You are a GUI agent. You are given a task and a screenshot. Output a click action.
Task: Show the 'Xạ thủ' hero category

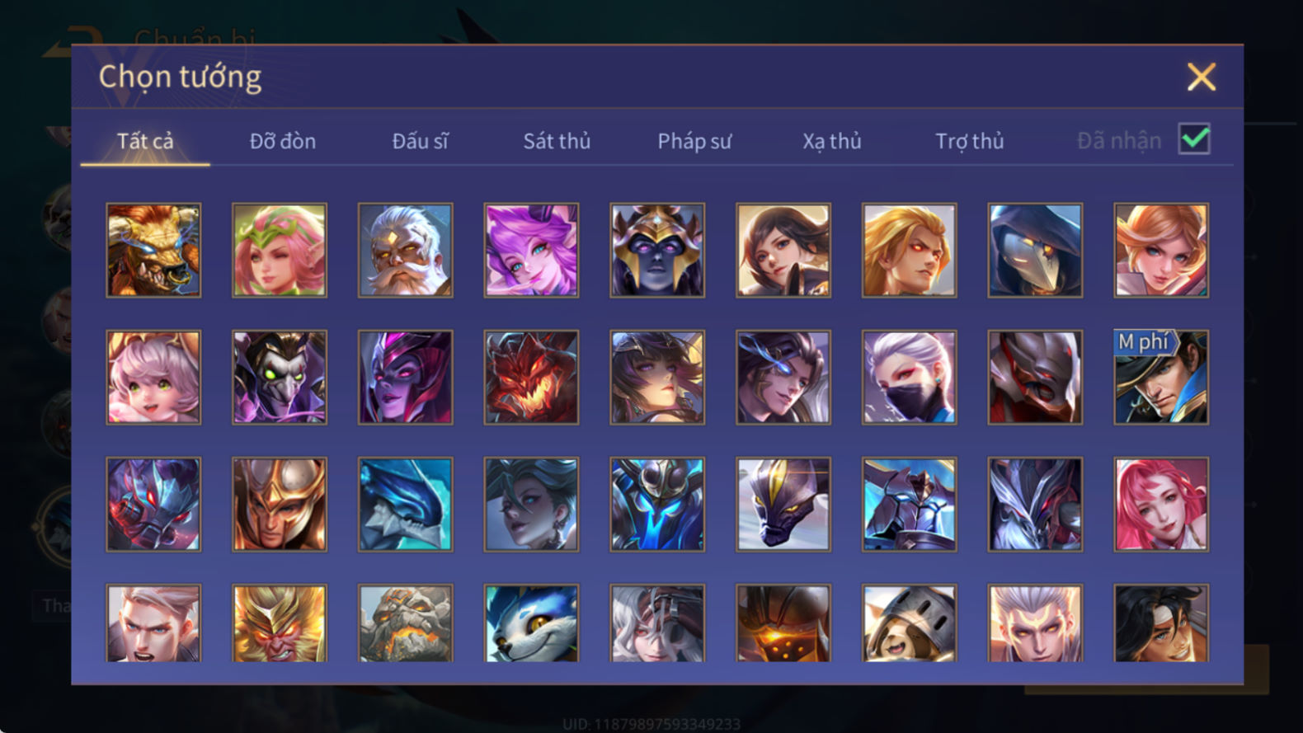(x=832, y=142)
